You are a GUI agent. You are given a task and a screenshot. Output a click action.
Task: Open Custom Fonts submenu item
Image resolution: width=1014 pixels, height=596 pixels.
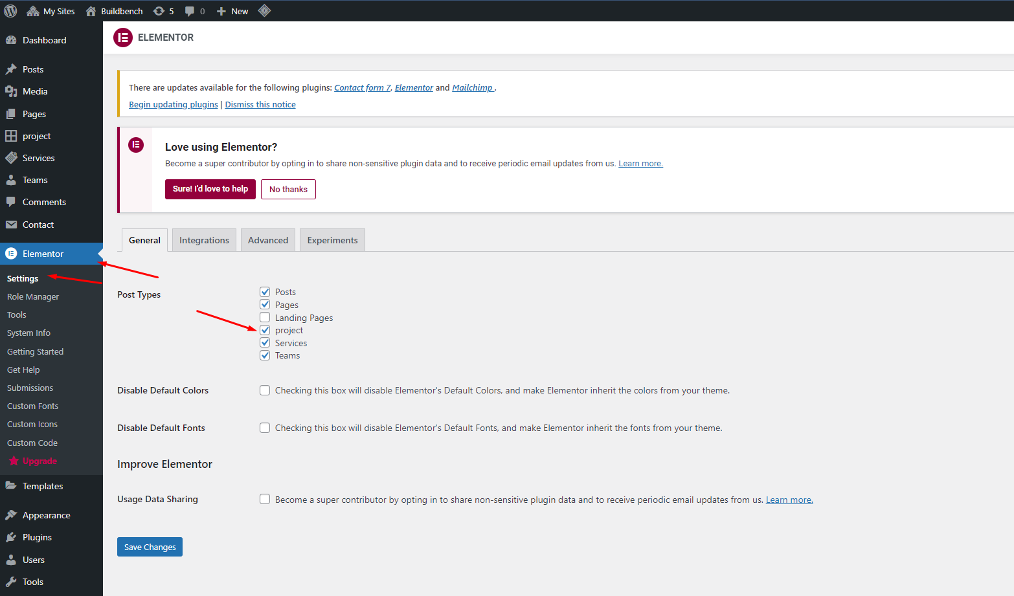coord(32,406)
